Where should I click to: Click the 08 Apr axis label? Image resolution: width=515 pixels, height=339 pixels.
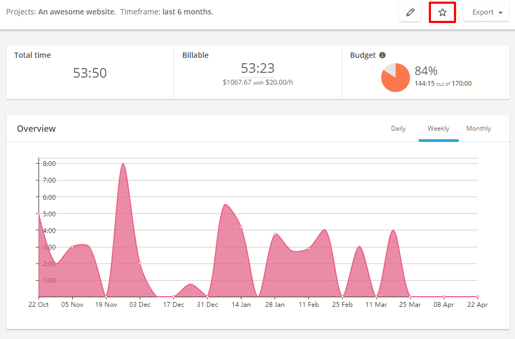444,305
